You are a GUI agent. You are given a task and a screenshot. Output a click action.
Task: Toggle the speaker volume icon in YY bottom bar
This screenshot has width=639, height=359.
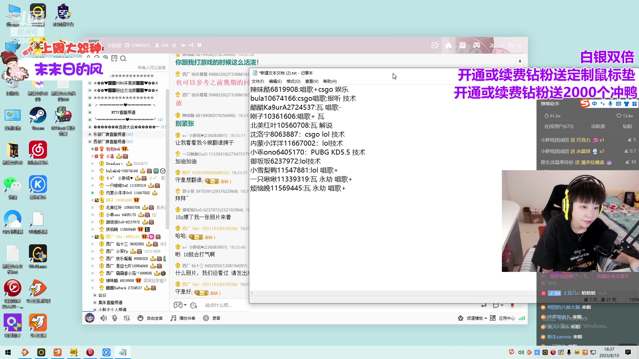pos(104,318)
